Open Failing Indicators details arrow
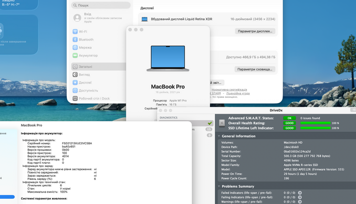 (x=300, y=197)
